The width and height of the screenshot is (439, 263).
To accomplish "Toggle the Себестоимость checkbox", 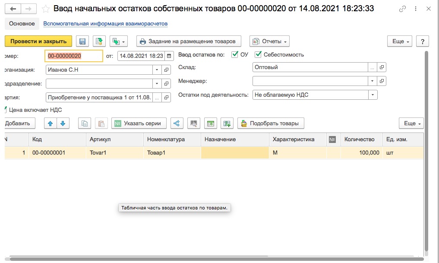I will [x=258, y=54].
